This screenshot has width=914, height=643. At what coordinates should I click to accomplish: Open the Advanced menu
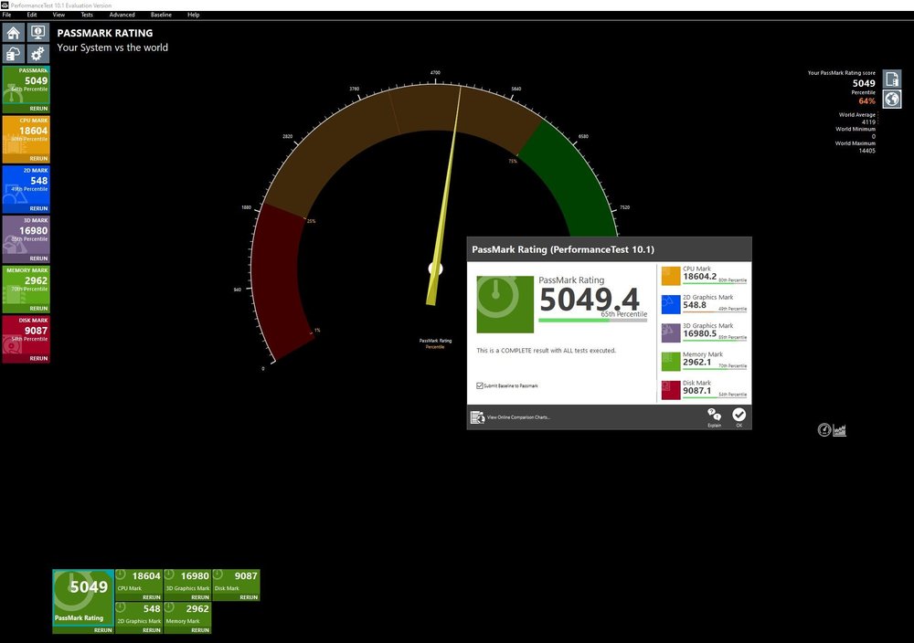122,15
